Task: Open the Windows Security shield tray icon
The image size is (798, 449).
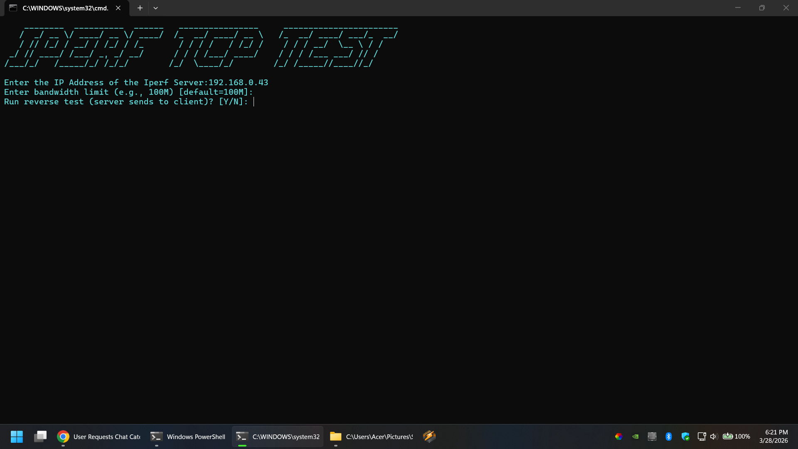Action: pyautogui.click(x=685, y=437)
